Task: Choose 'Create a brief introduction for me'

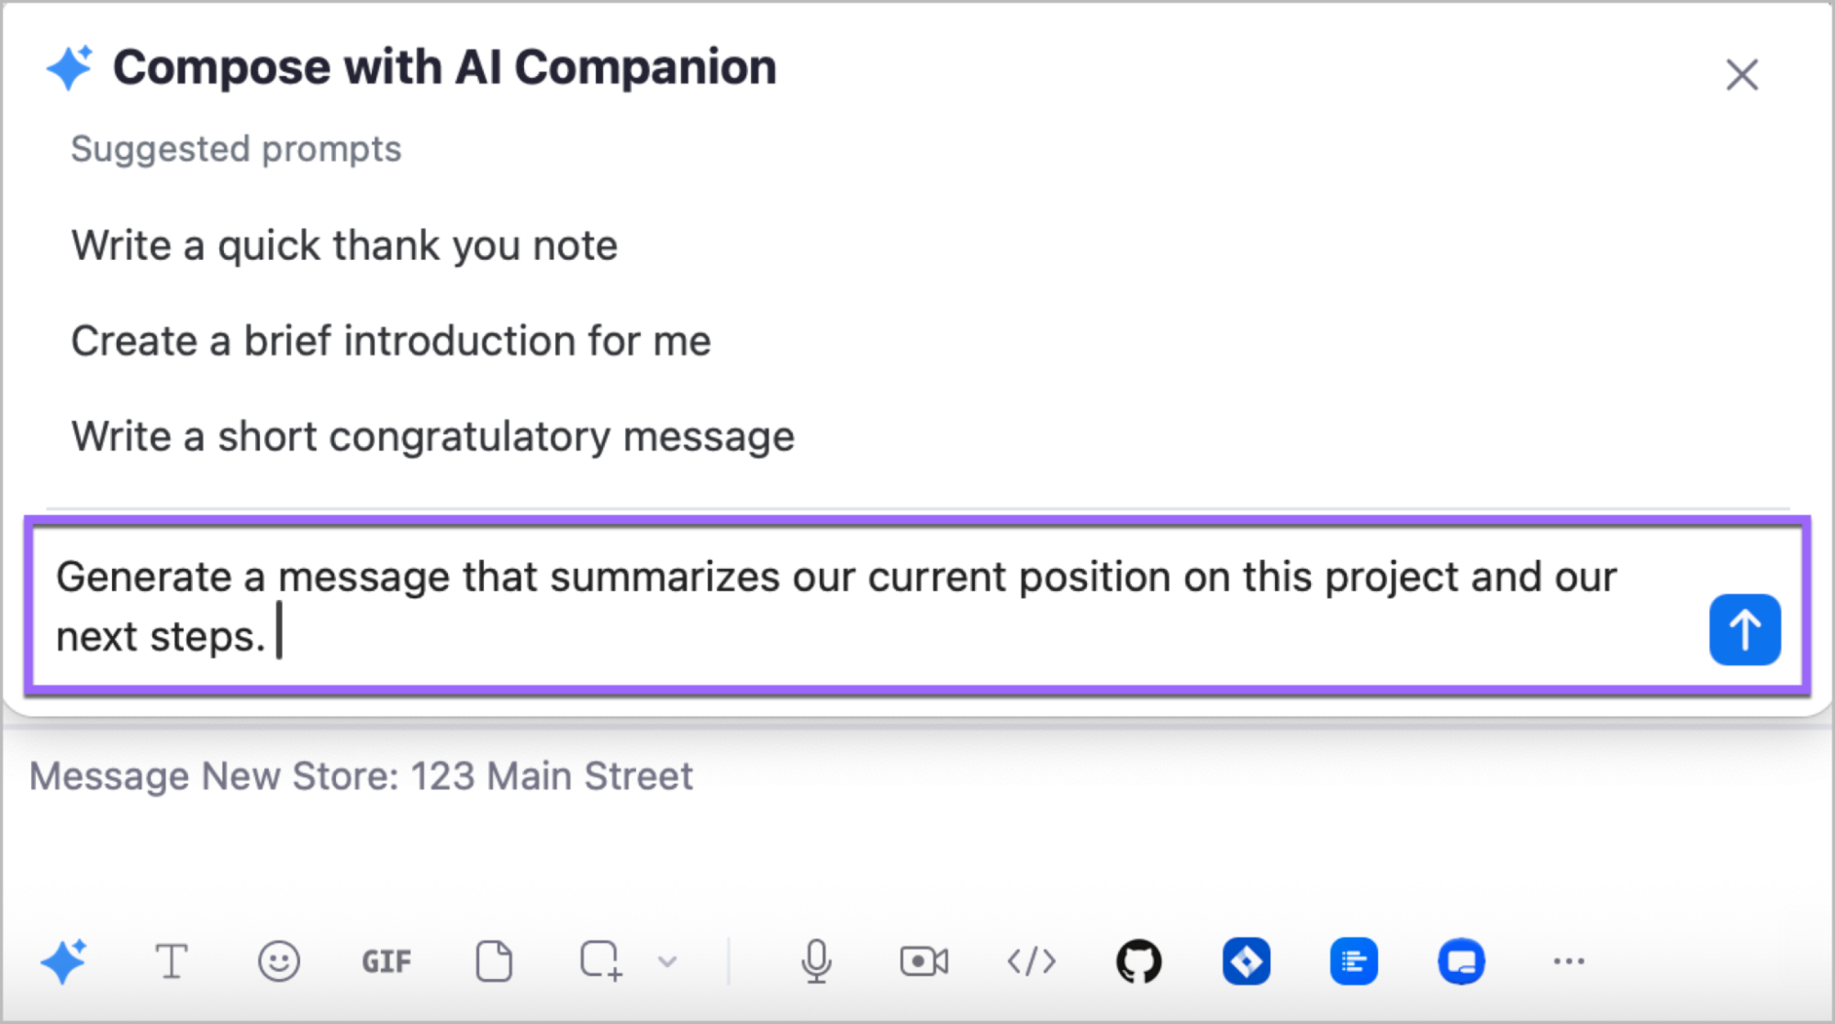Action: 392,340
